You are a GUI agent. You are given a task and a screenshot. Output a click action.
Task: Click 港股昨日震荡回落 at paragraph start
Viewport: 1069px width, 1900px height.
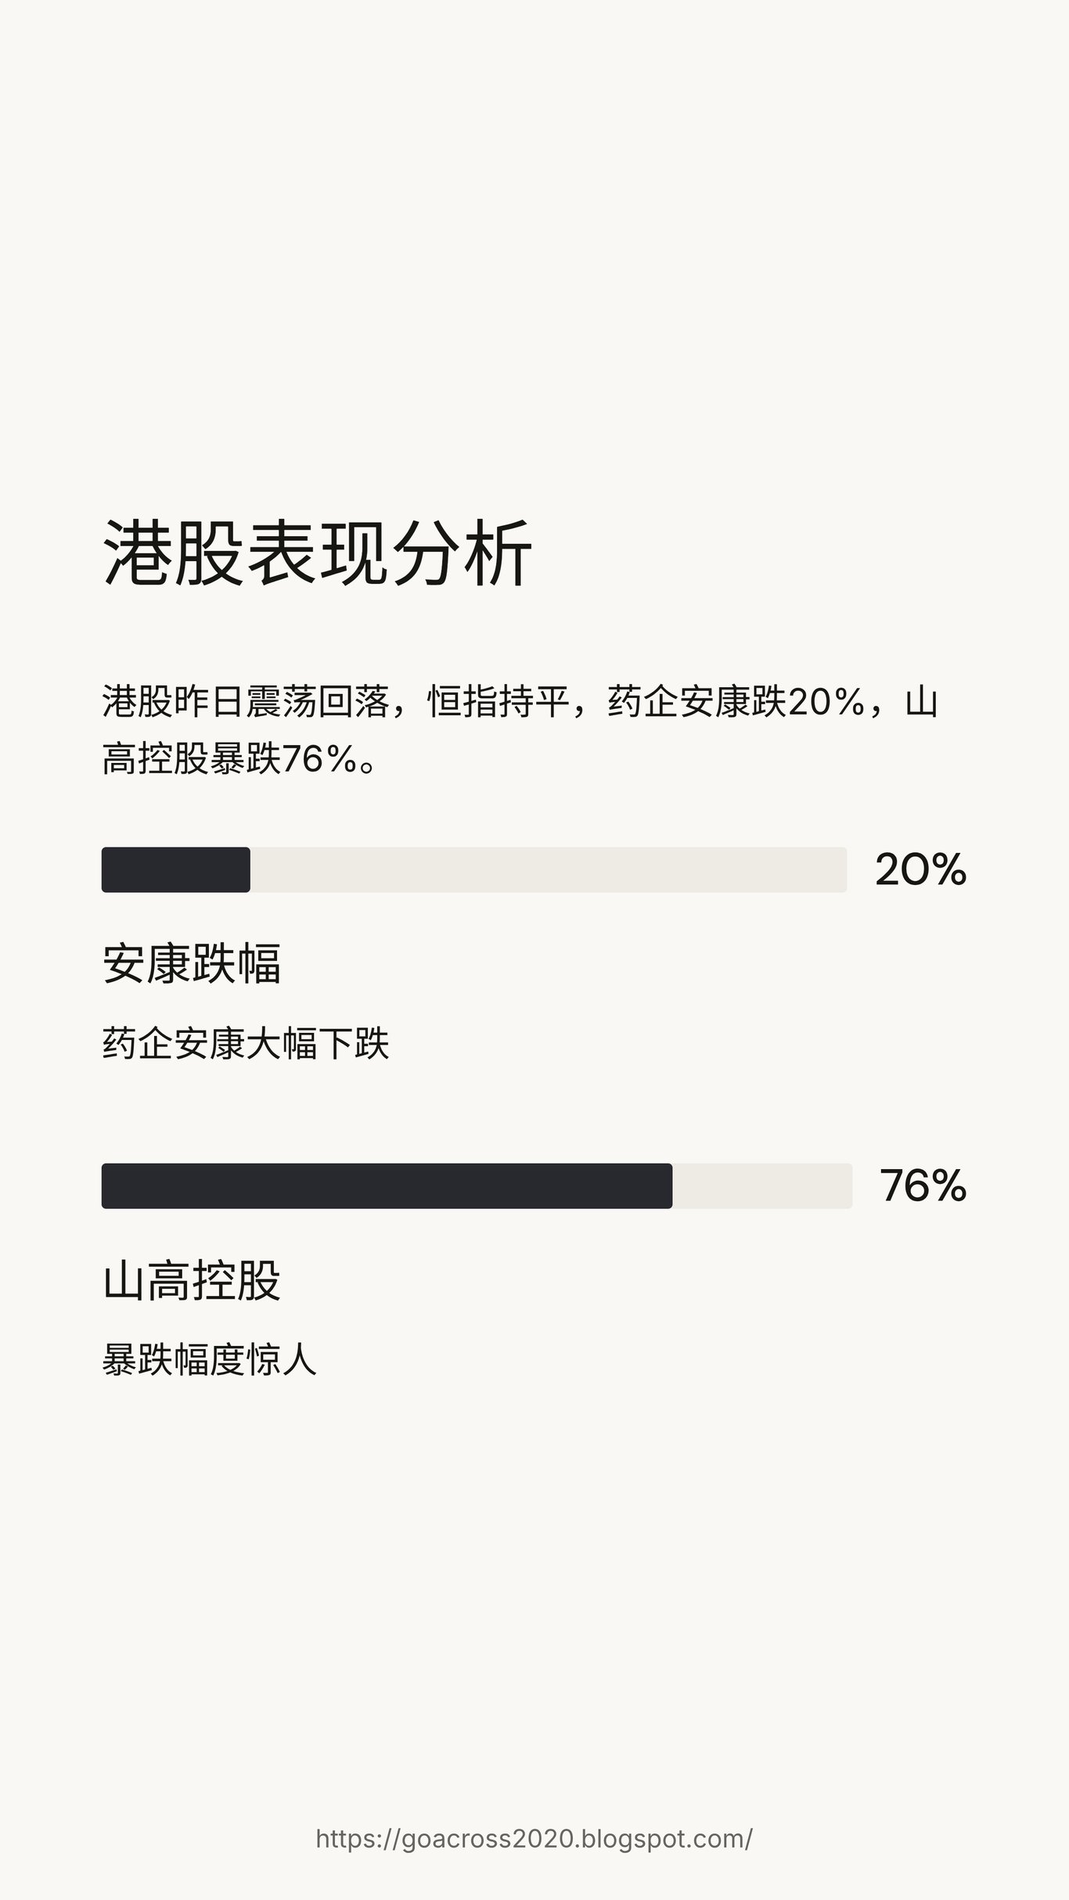click(x=246, y=701)
